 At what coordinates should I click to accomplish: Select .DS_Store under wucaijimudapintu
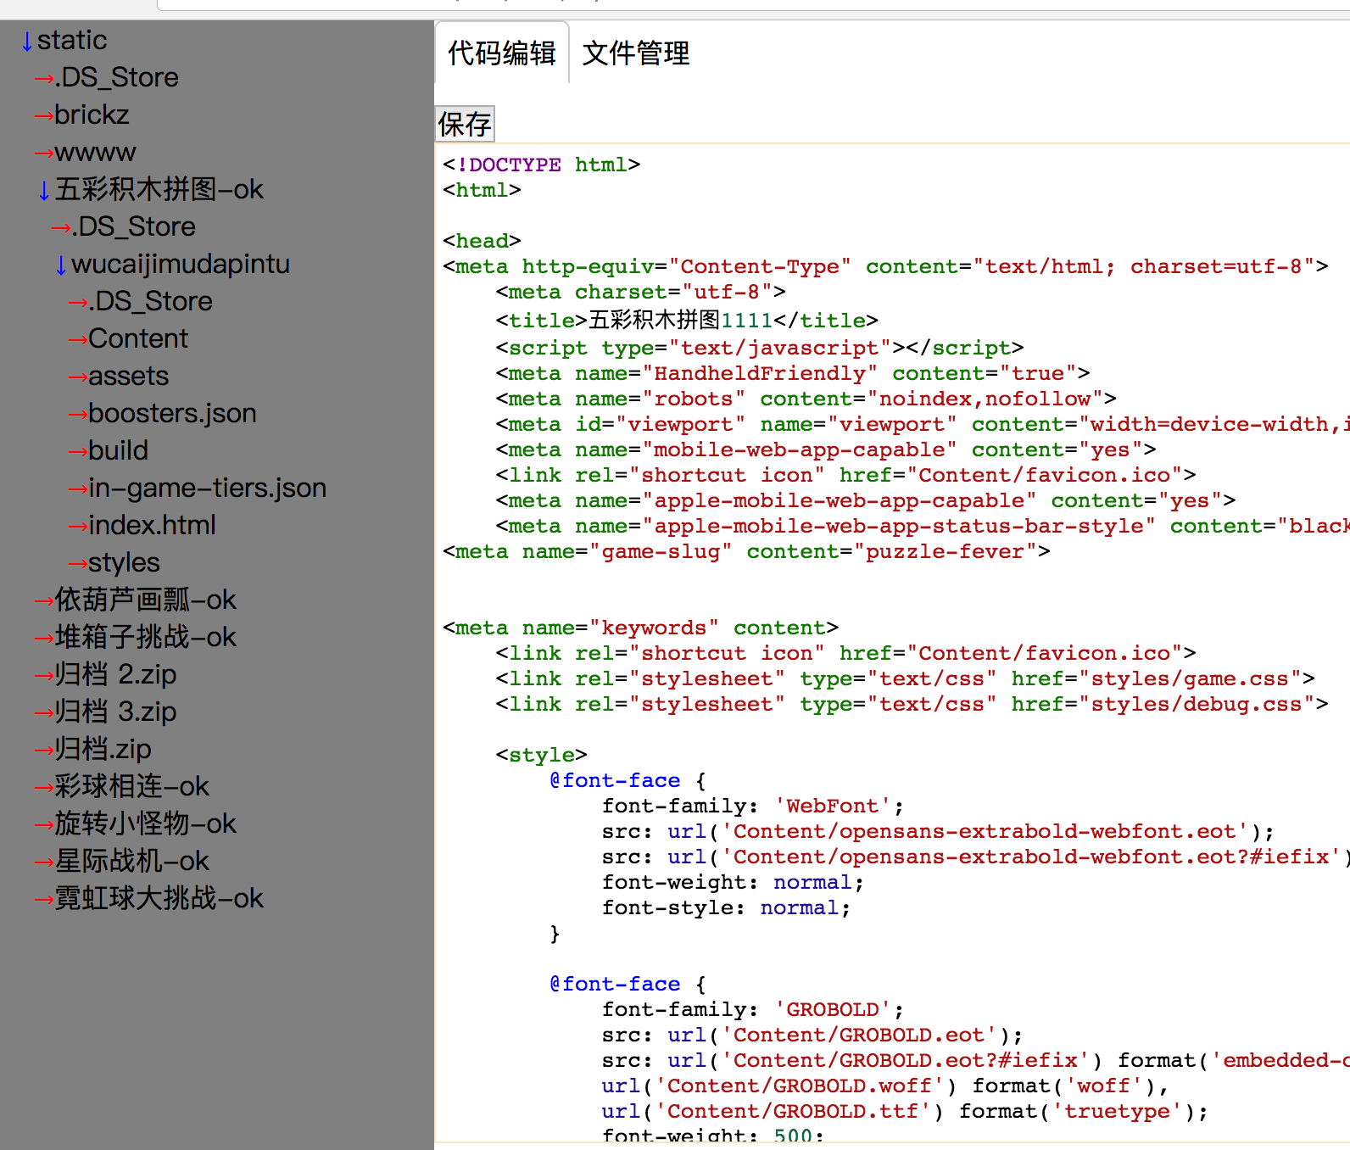(x=150, y=302)
